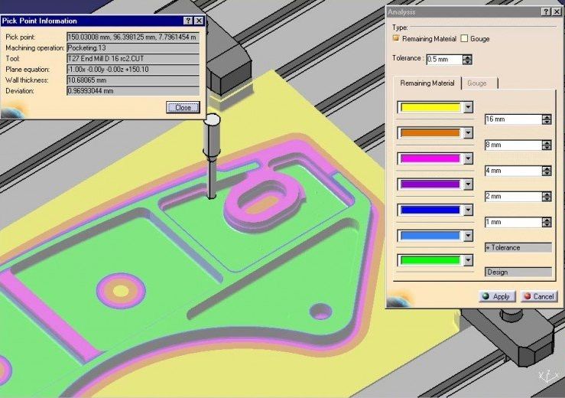Open help in Pick Point Information dialog
The width and height of the screenshot is (565, 398).
point(188,21)
